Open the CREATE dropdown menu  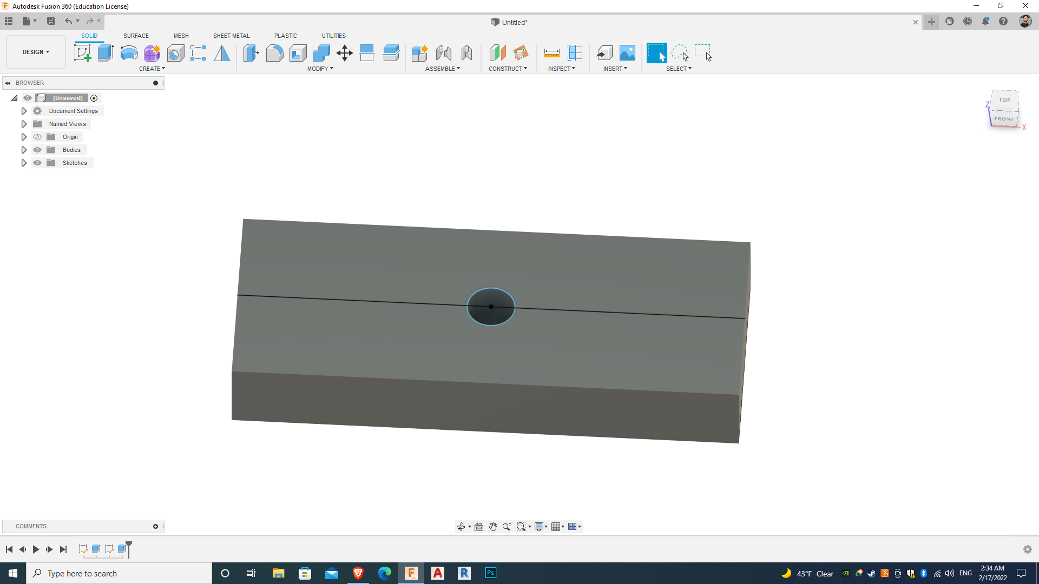point(152,69)
